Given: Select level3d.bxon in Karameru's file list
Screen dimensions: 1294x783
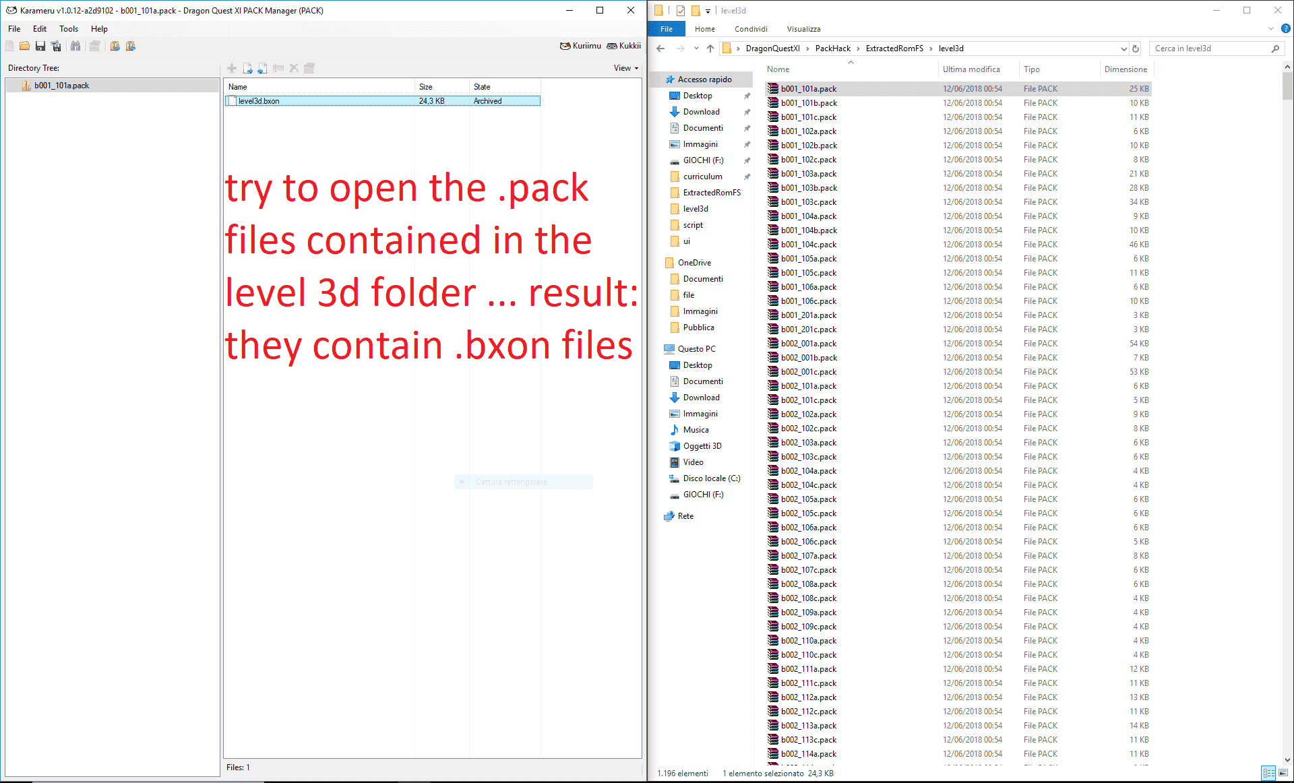Looking at the screenshot, I should pos(383,101).
